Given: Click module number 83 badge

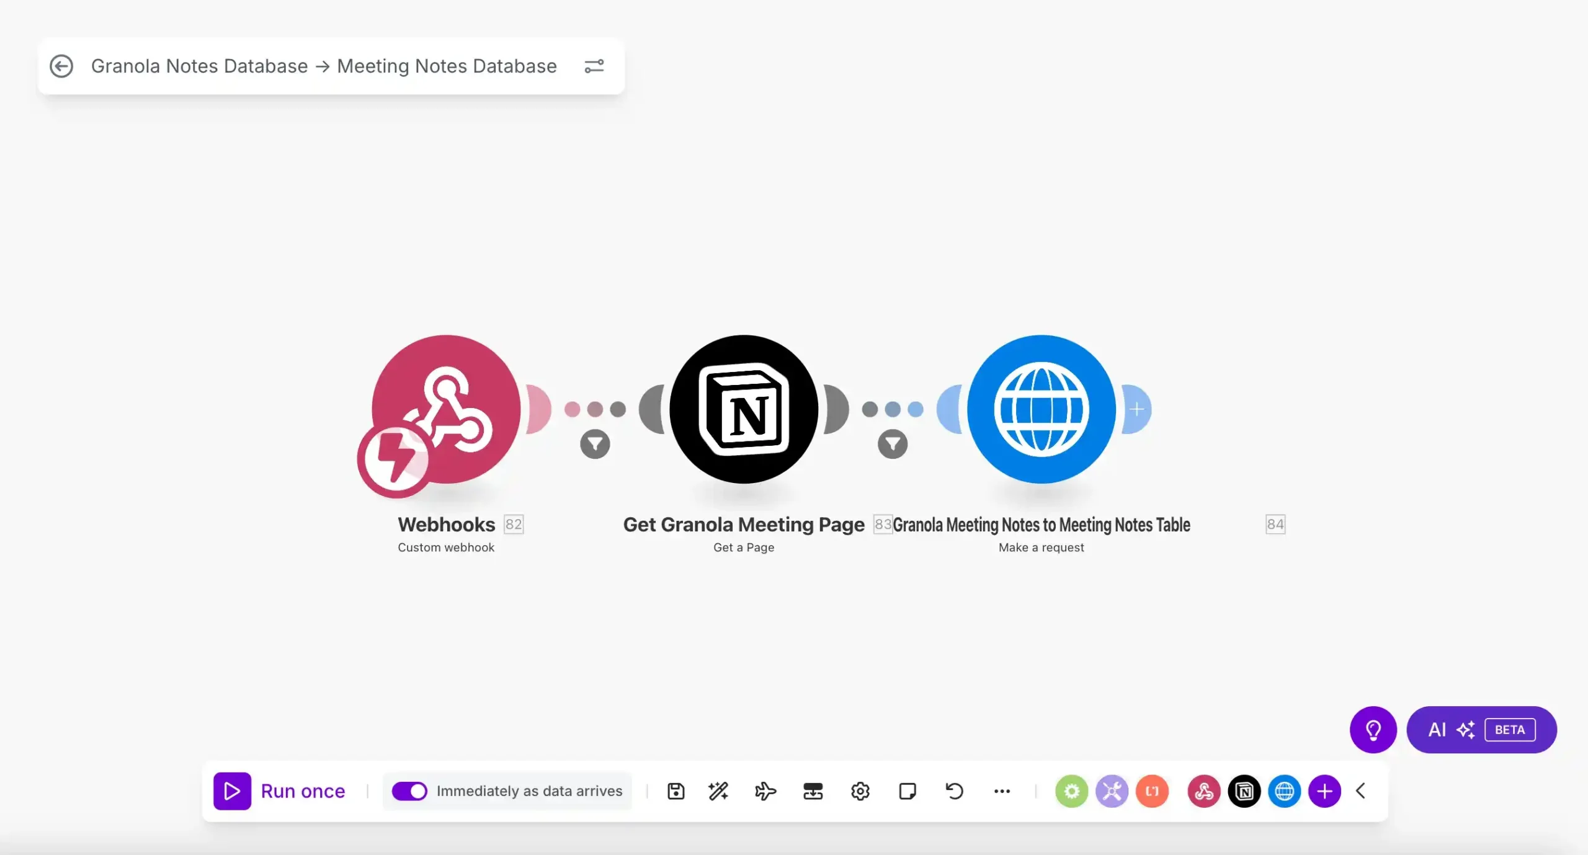Looking at the screenshot, I should coord(883,525).
